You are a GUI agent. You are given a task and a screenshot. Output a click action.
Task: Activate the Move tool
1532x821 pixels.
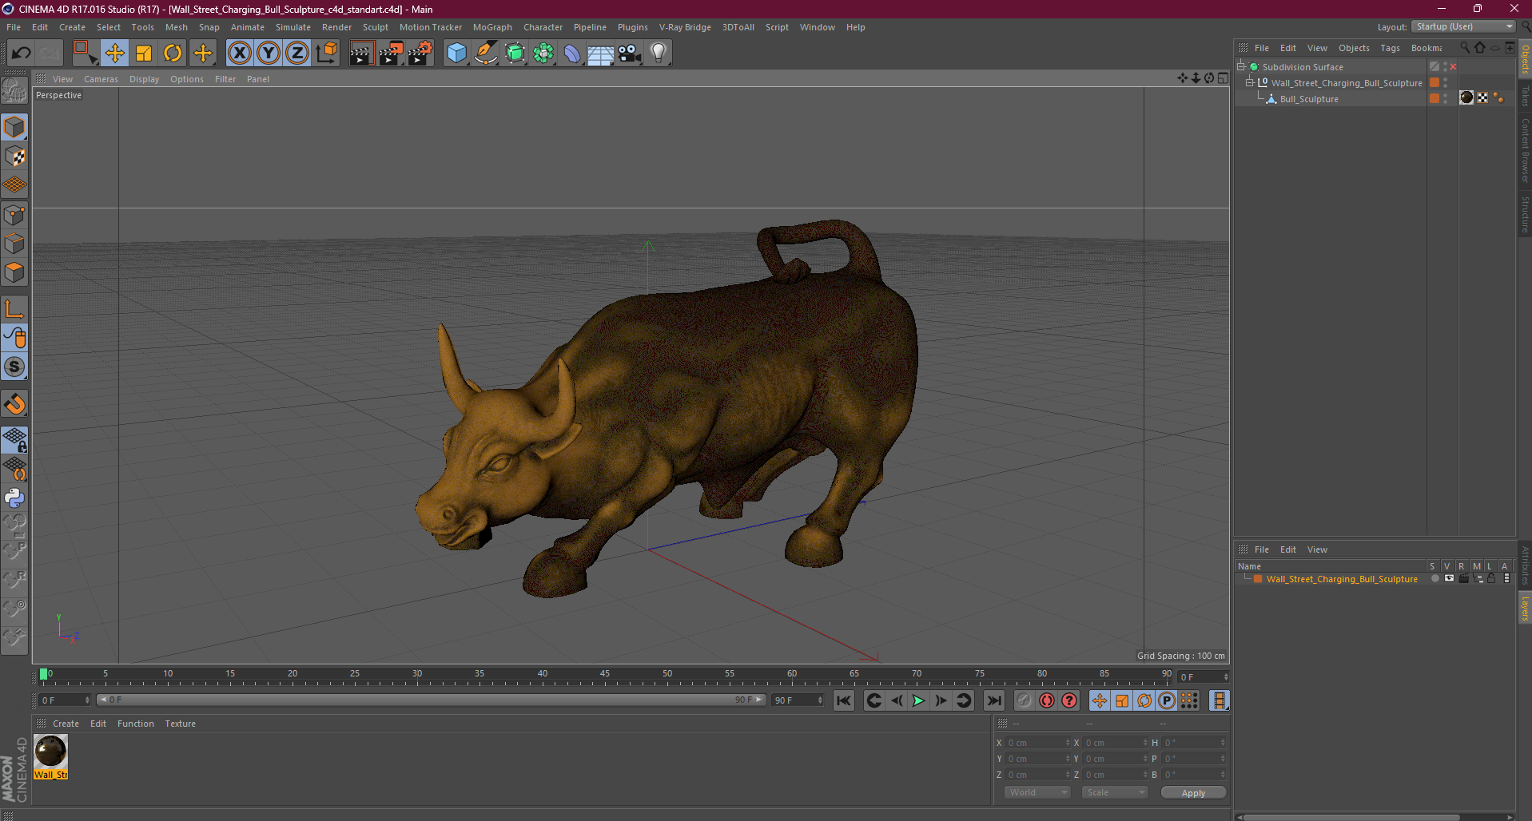point(115,54)
